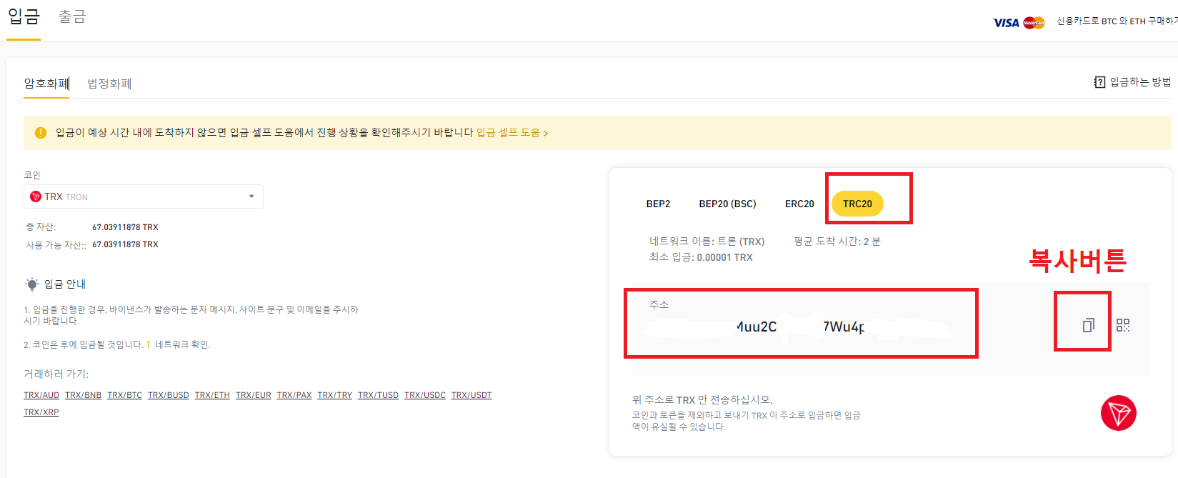Choose the ERC20 network
1178x478 pixels.
[x=799, y=204]
